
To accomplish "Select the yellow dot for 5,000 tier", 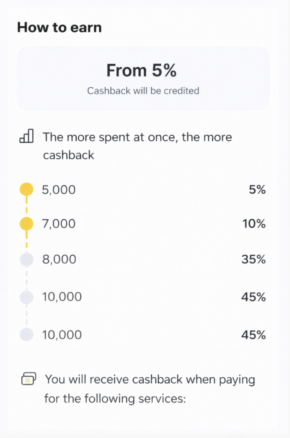I will (27, 189).
